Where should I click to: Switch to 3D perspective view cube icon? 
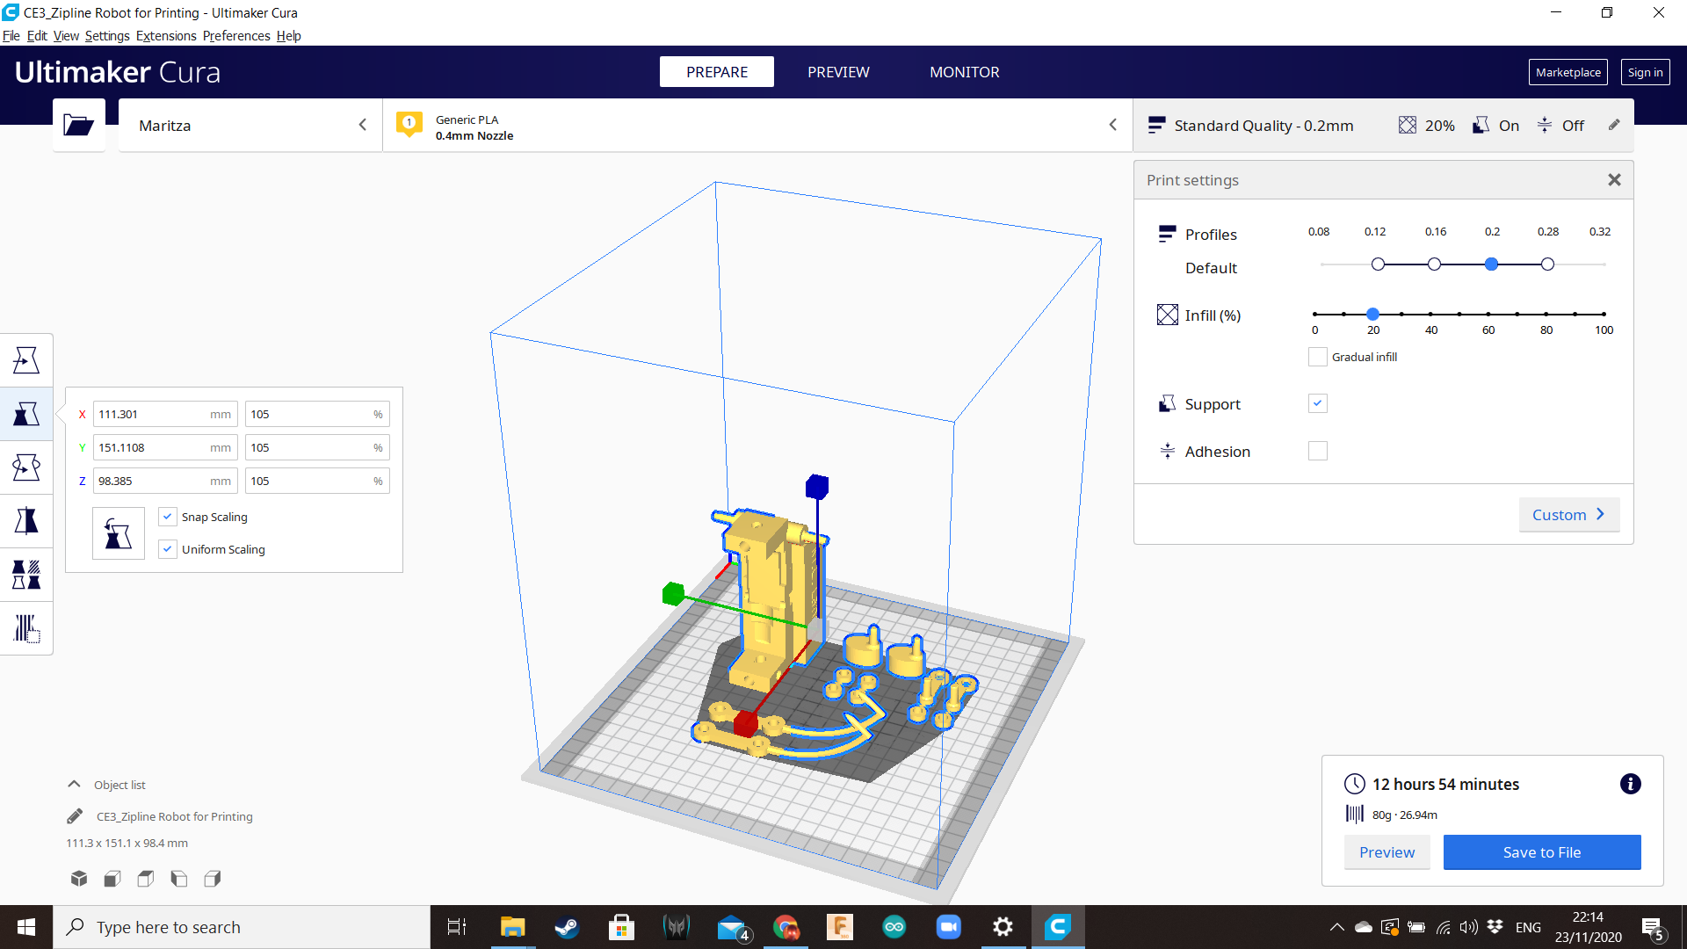79,879
